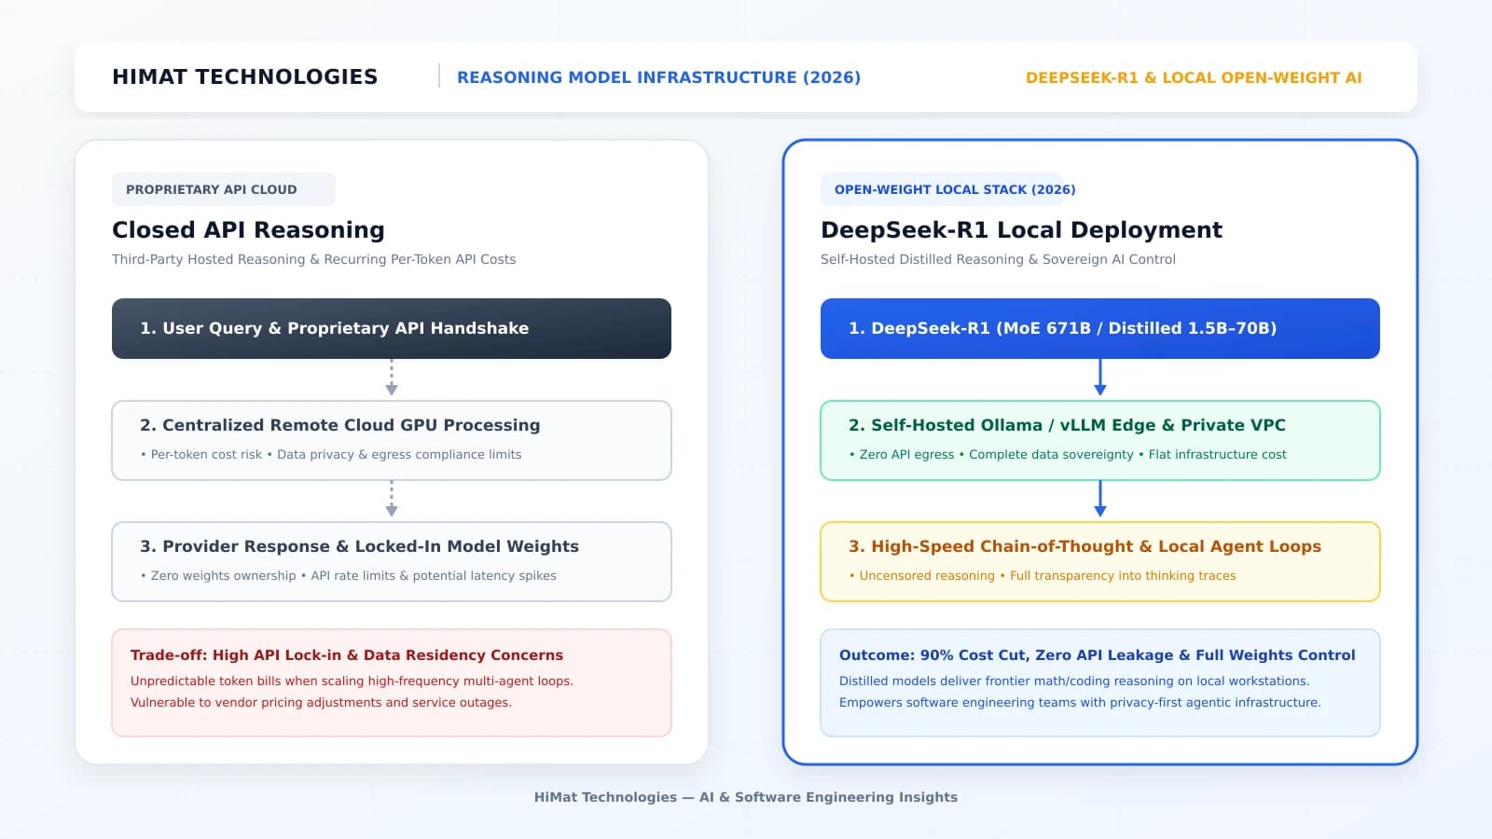Click the Per-token cost risk bullet text
The width and height of the screenshot is (1492, 839).
point(331,455)
